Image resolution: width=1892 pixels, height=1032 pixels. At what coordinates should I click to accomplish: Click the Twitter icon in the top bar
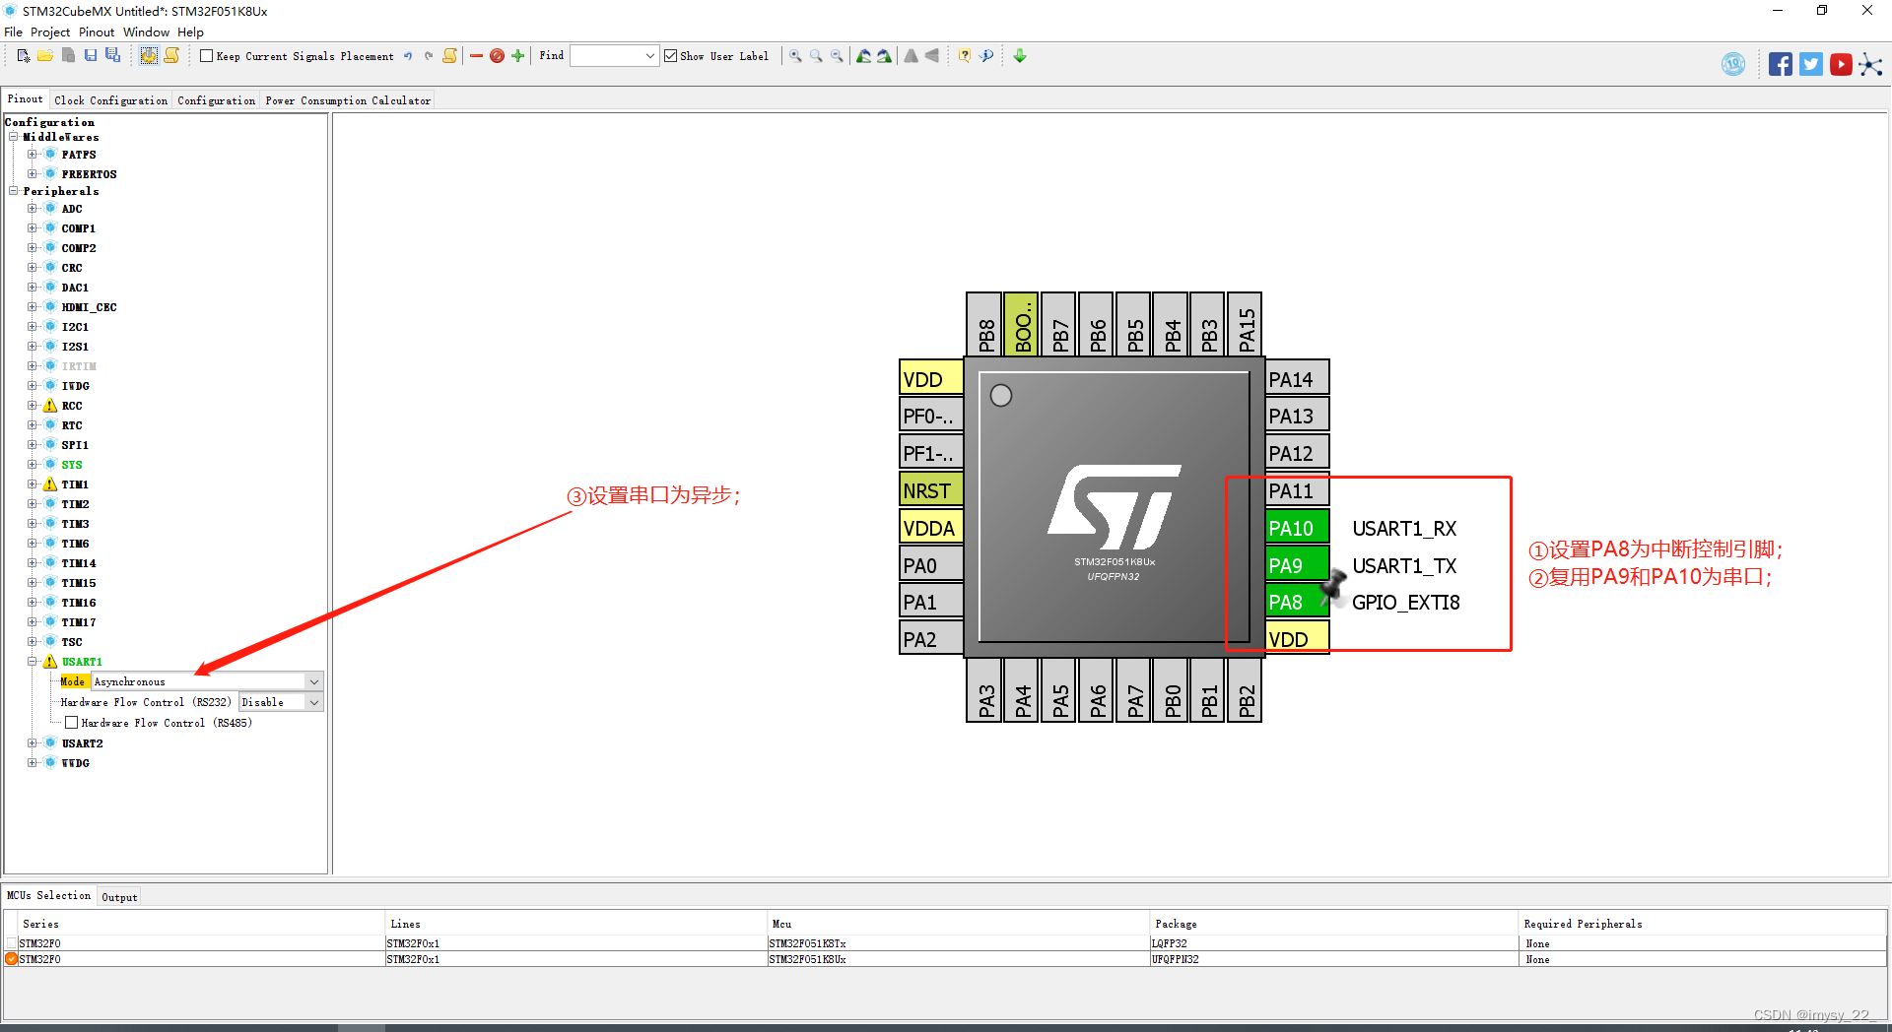point(1810,63)
